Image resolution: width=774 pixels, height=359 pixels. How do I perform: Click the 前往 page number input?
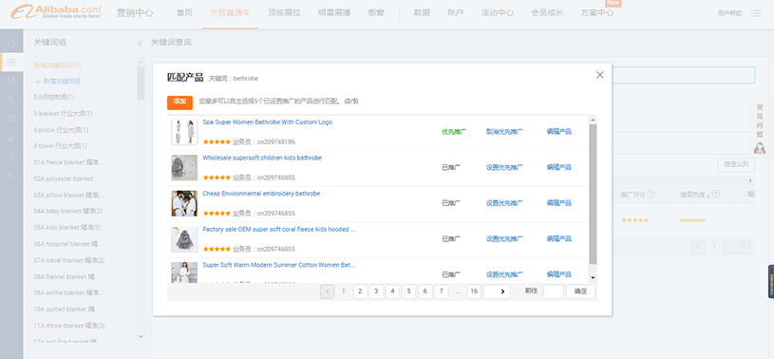point(554,292)
